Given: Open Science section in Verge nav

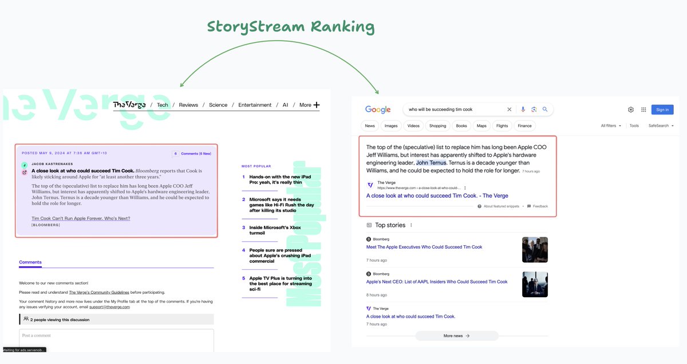Looking at the screenshot, I should click(218, 105).
